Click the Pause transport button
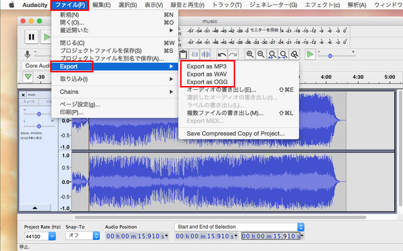403x251 pixels. (x=32, y=37)
